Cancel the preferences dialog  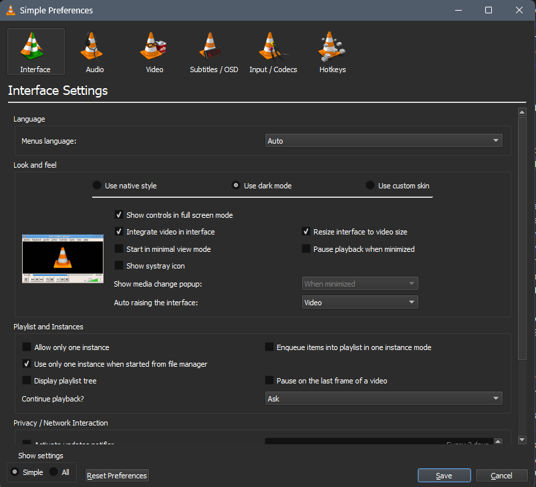[x=501, y=476]
